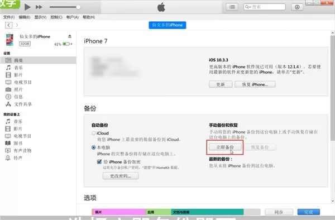
Task: Open the list view icon button
Action: [x=232, y=7]
